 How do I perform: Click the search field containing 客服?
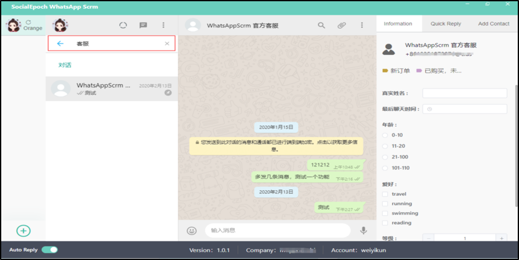pos(112,43)
